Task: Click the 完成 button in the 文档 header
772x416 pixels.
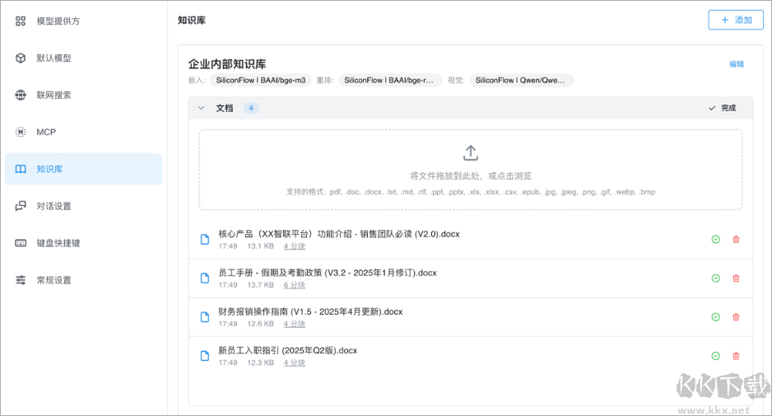Action: point(722,108)
